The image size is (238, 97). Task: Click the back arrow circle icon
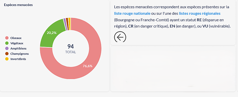pos(120,37)
